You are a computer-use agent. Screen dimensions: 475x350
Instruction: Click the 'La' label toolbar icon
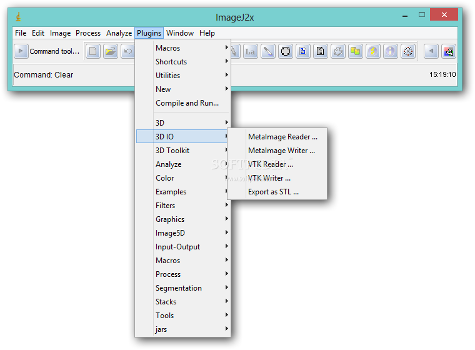[250, 51]
